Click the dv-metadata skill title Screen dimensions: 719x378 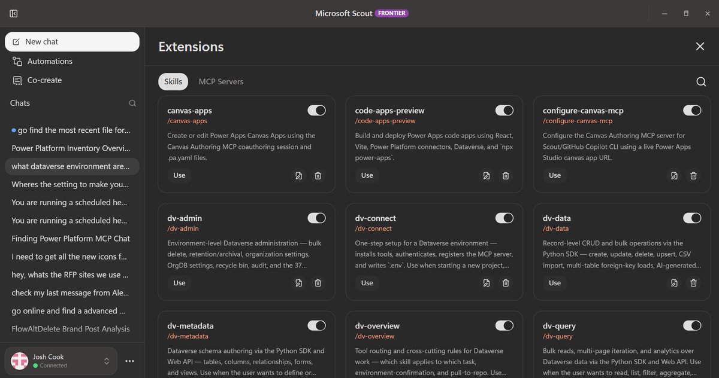191,326
